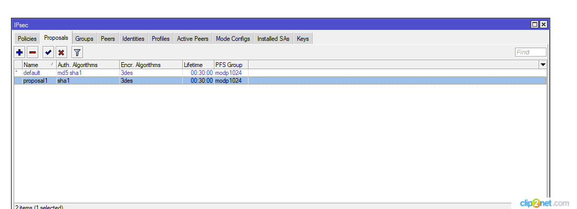Close the IPsec window
This screenshot has height=209, width=577.
(543, 25)
